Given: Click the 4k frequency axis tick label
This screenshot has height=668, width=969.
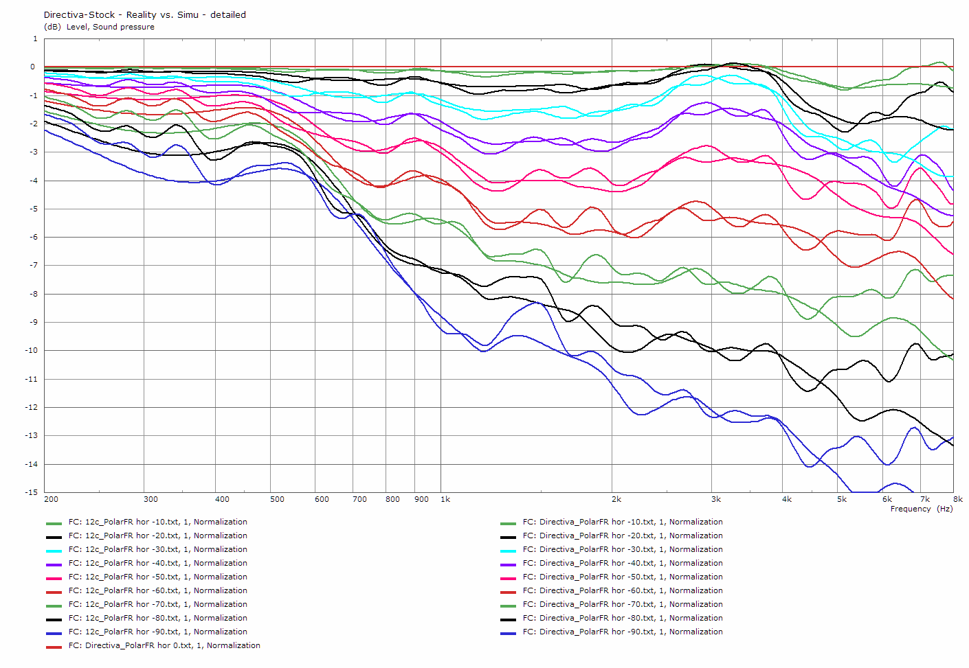Looking at the screenshot, I should (787, 499).
